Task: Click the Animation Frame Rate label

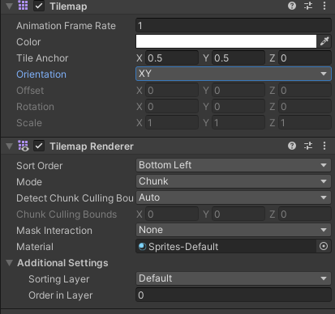Action: (x=66, y=26)
